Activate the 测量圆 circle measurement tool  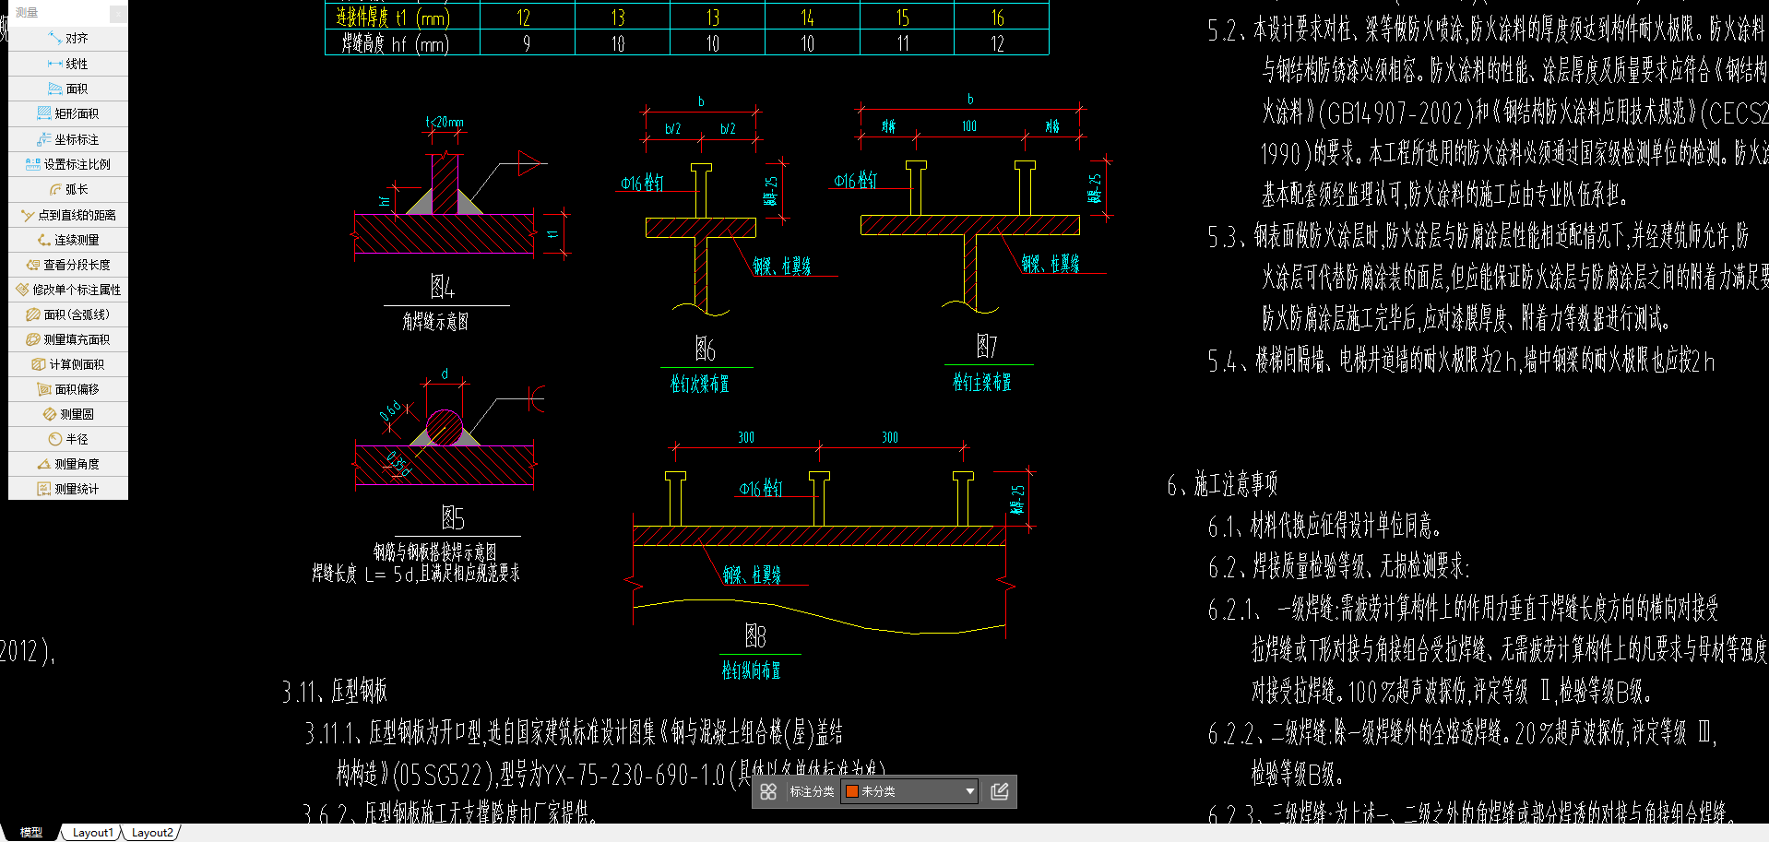68,414
